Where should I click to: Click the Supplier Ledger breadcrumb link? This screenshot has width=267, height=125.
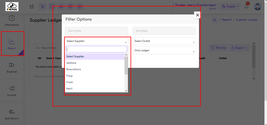point(247,20)
